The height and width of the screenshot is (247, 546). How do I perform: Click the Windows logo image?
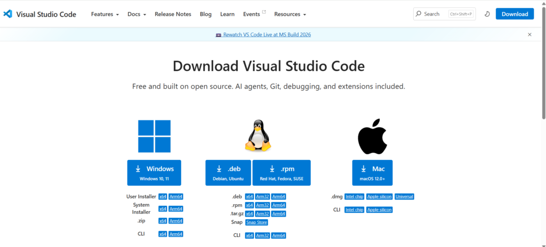pos(154,136)
